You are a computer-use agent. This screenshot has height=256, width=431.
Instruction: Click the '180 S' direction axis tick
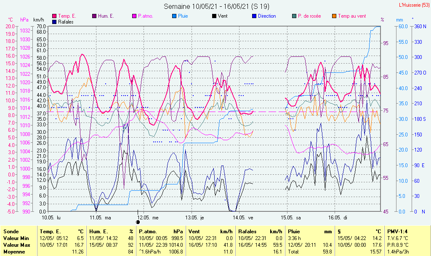420,119
